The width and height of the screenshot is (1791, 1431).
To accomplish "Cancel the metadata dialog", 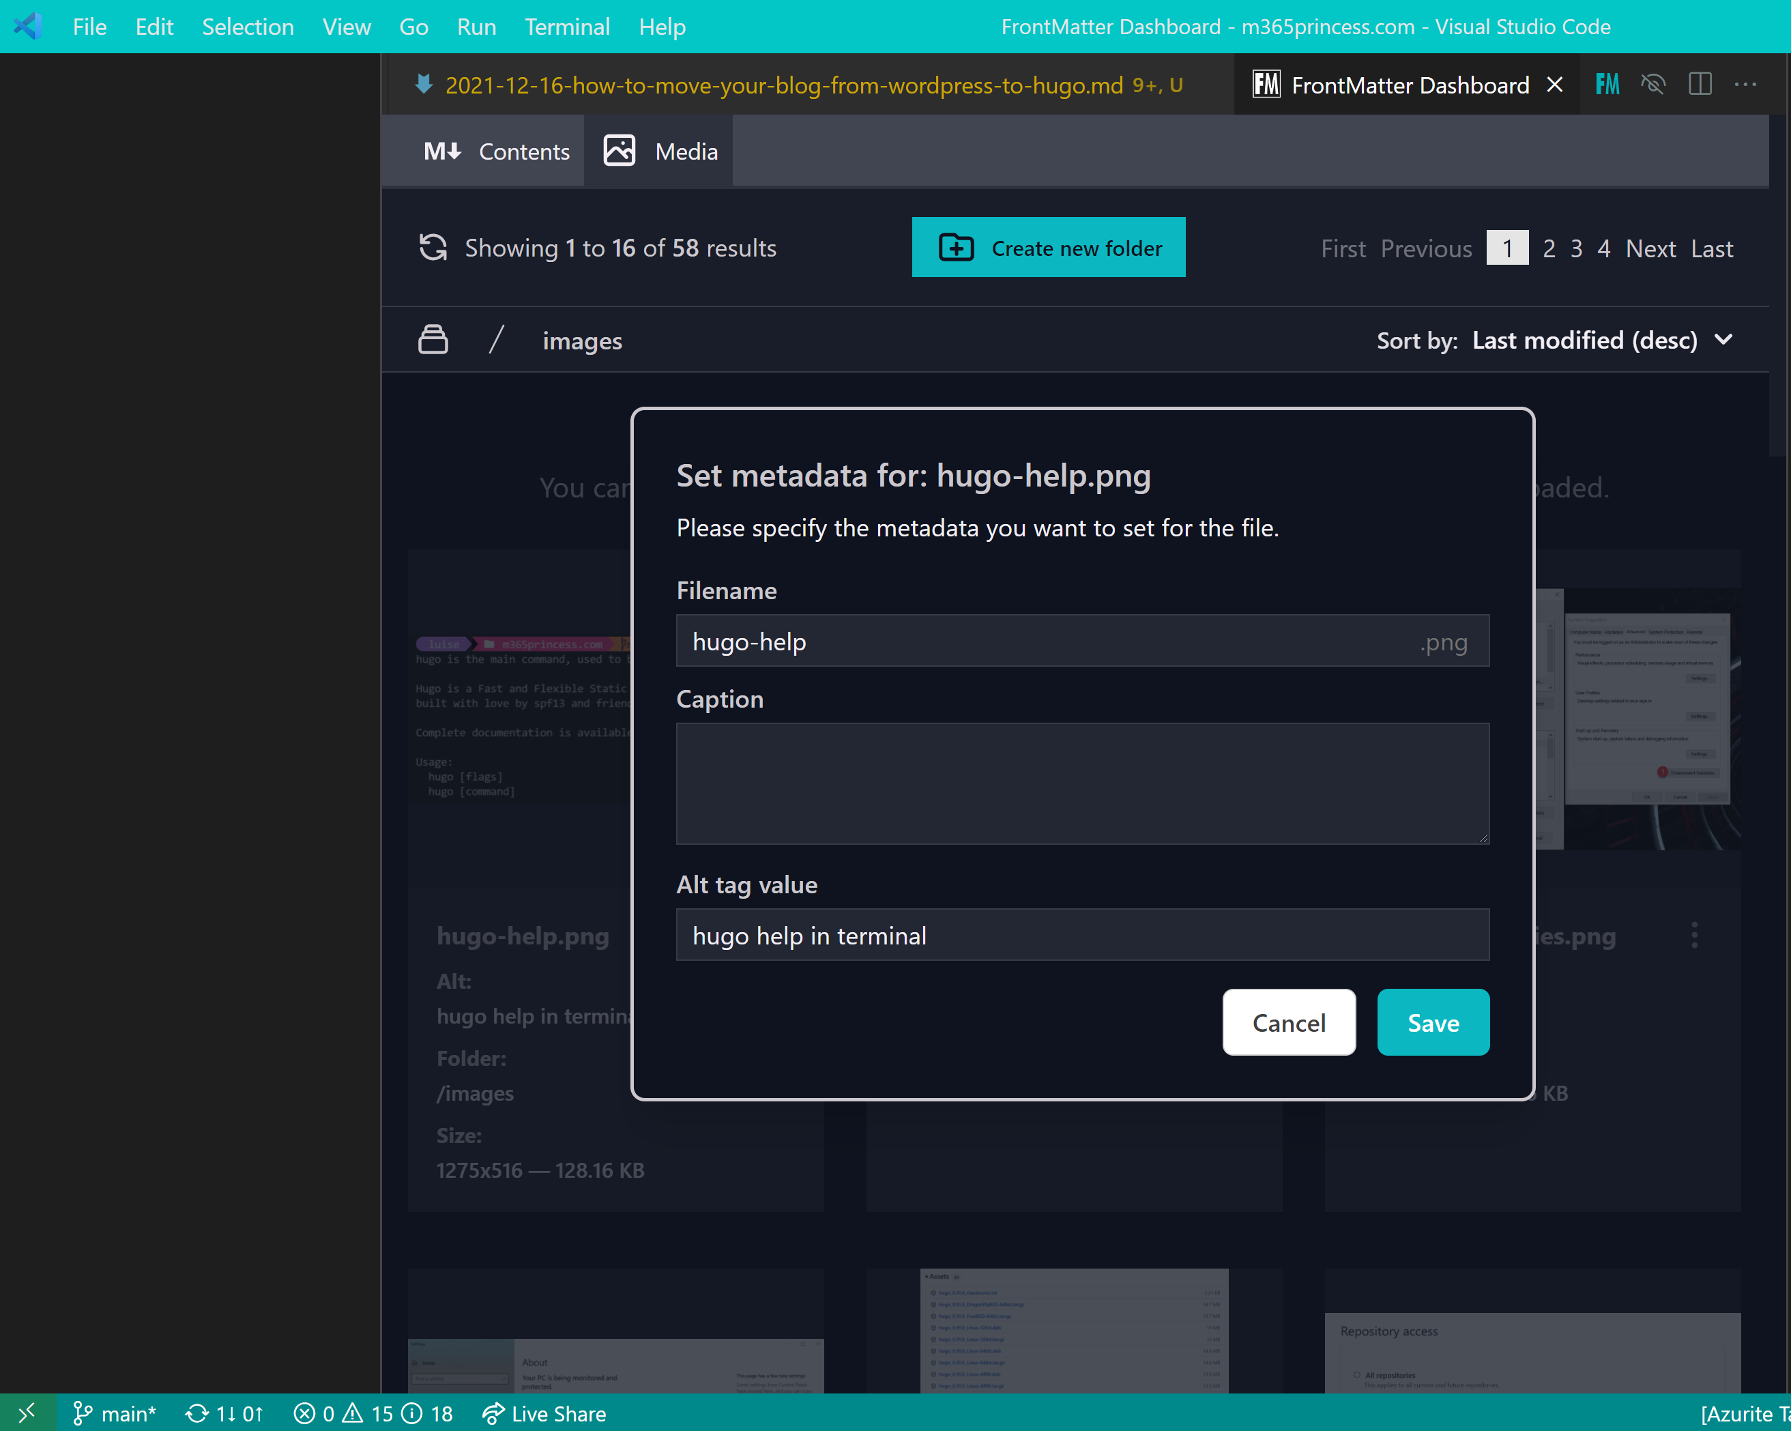I will (x=1290, y=1022).
